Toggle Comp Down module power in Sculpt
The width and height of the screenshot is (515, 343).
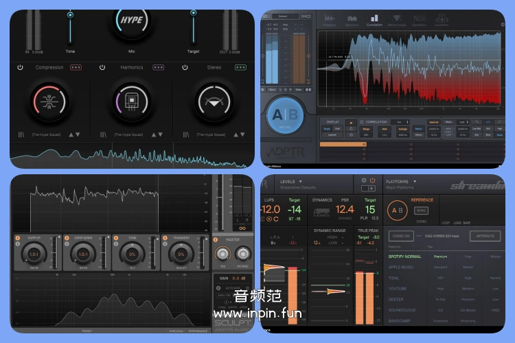[67, 238]
